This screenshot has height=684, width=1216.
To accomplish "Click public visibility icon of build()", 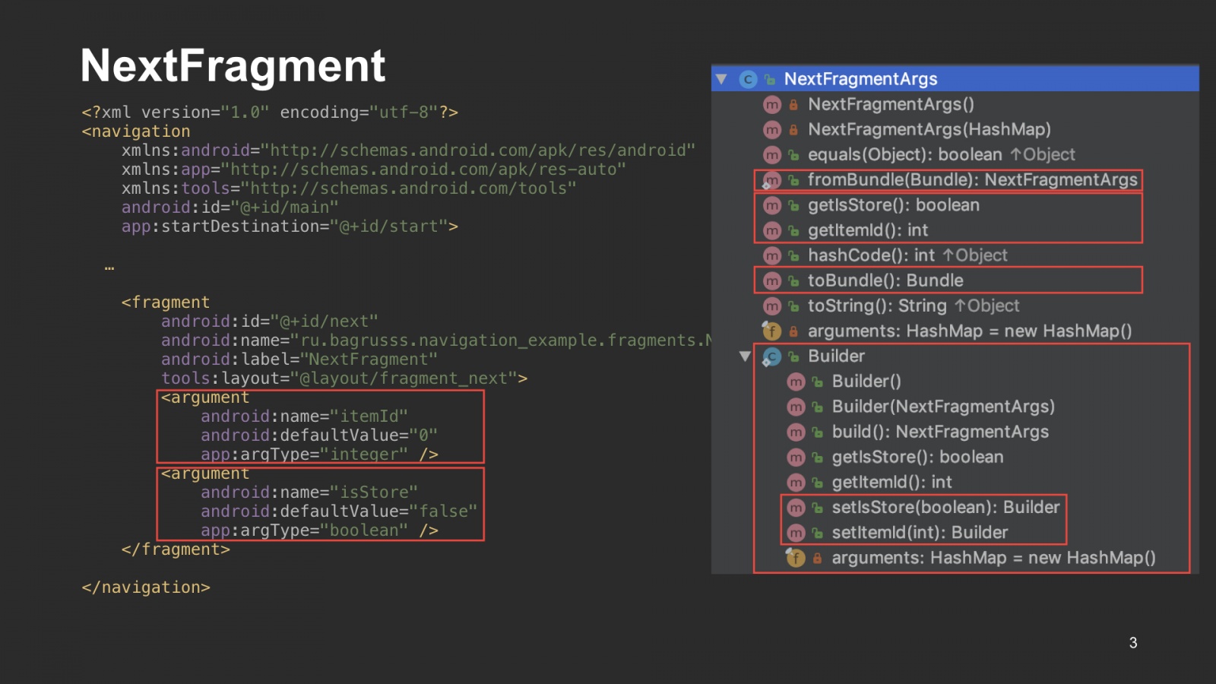I will (818, 432).
